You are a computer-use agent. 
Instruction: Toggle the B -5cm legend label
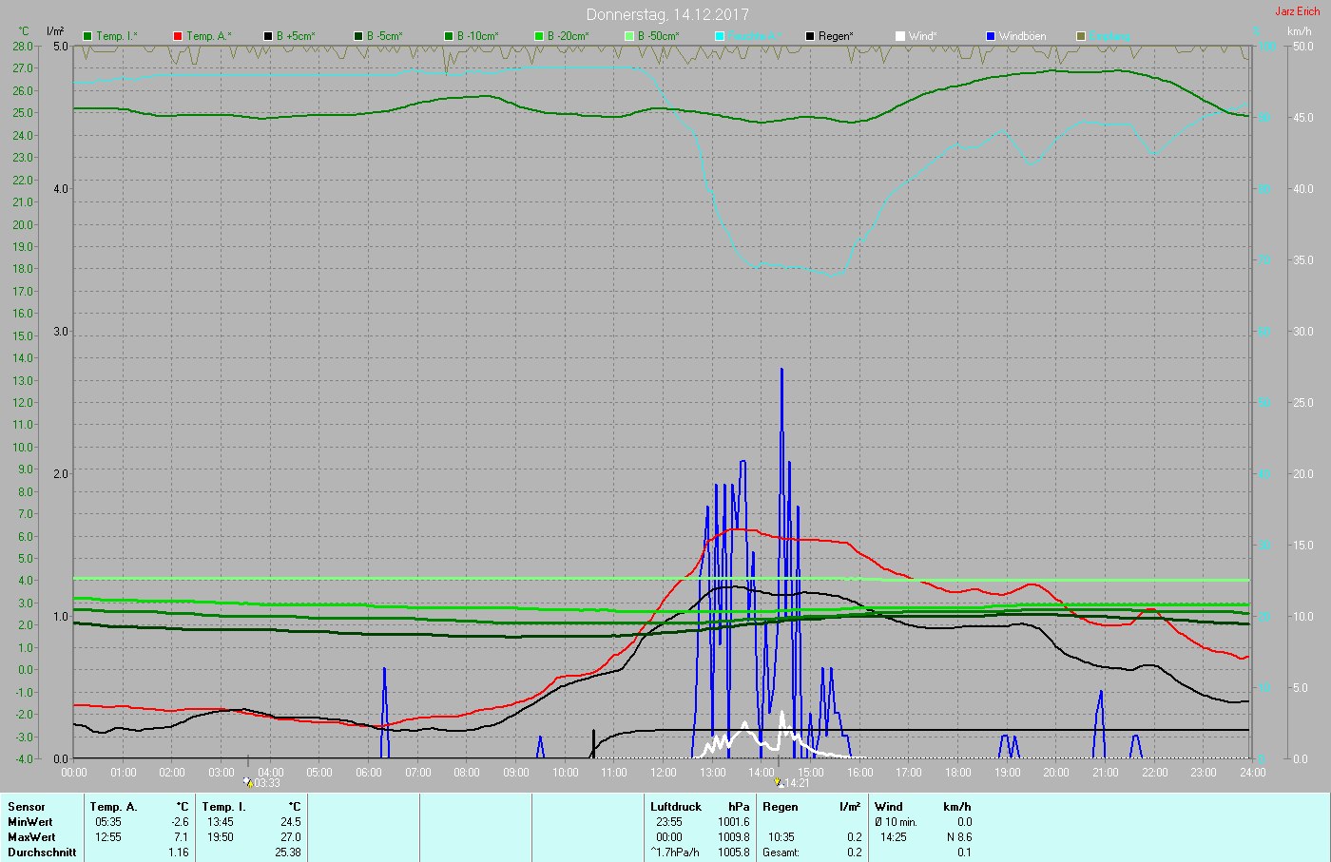coord(385,36)
